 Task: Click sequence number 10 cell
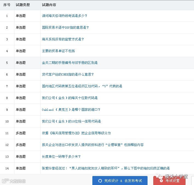[7, 121]
